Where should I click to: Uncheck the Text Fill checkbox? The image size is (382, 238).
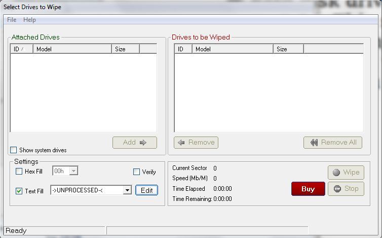point(19,191)
